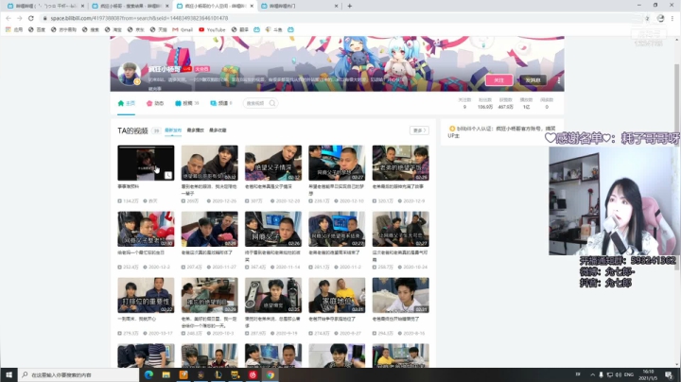
Task: Click the Chrome icon in the taskbar
Action: (271, 374)
